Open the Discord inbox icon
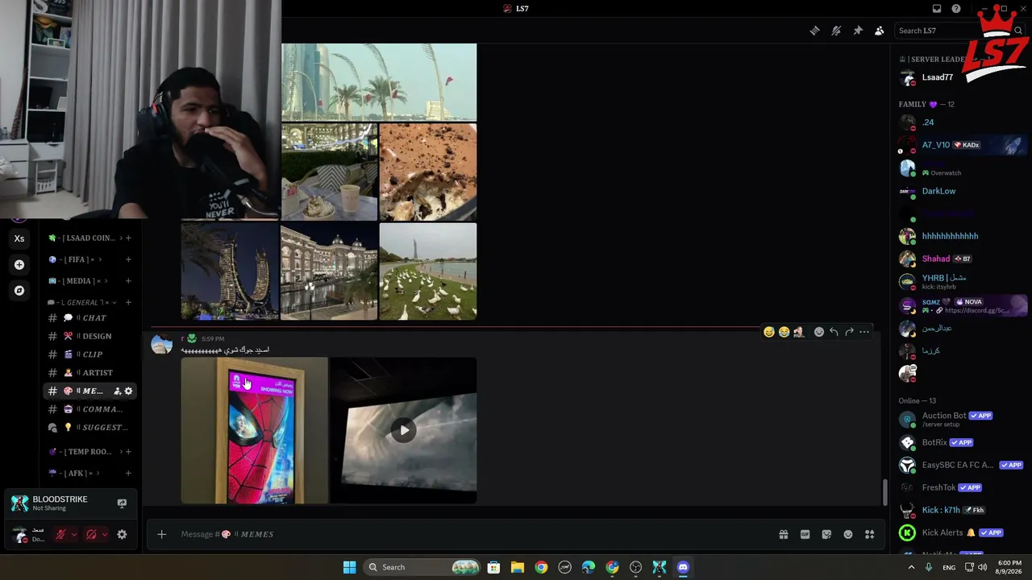The height and width of the screenshot is (580, 1032). 937,9
